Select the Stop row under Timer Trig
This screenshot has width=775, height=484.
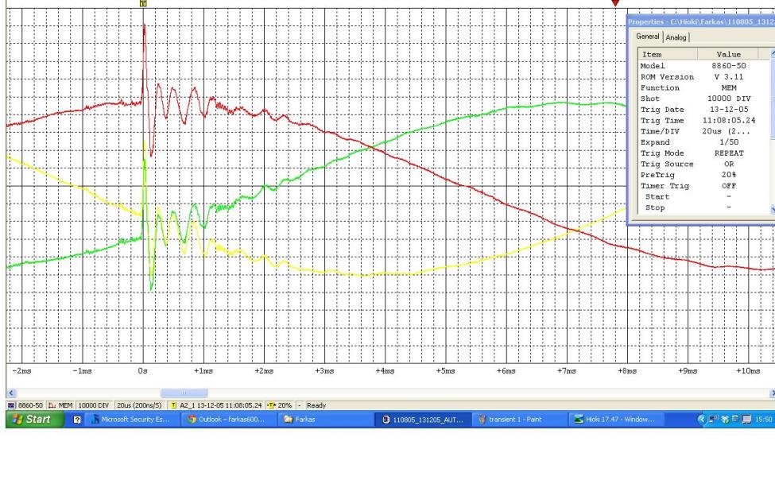703,207
